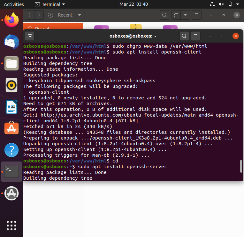
Task: Open the Help icon in dock
Action: tap(11, 150)
